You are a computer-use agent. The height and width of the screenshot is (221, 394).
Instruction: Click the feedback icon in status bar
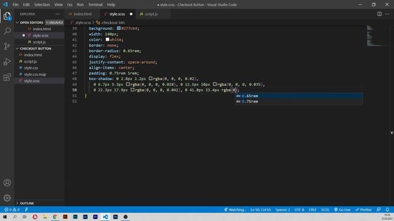pos(379,209)
